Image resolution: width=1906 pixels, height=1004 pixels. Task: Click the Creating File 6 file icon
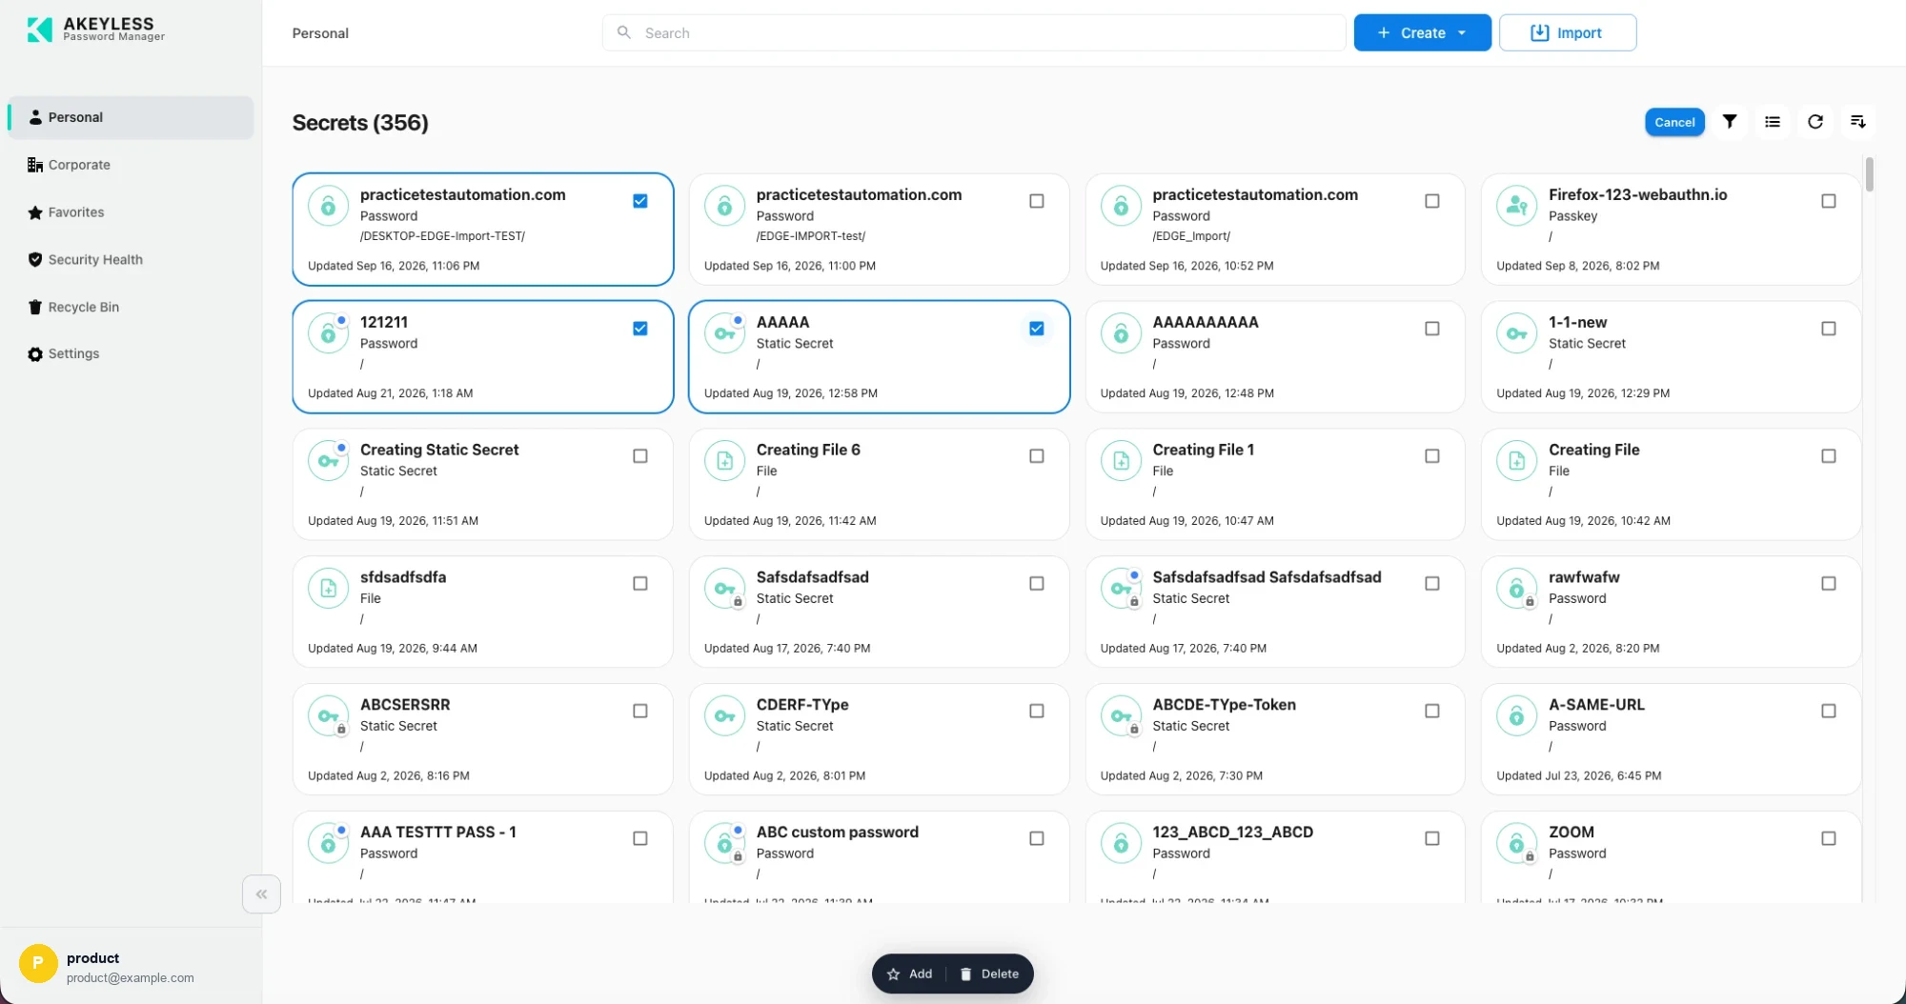724,460
